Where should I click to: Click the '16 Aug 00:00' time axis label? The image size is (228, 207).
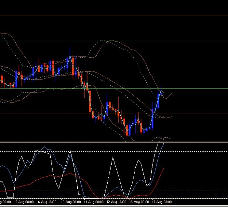coord(139,202)
